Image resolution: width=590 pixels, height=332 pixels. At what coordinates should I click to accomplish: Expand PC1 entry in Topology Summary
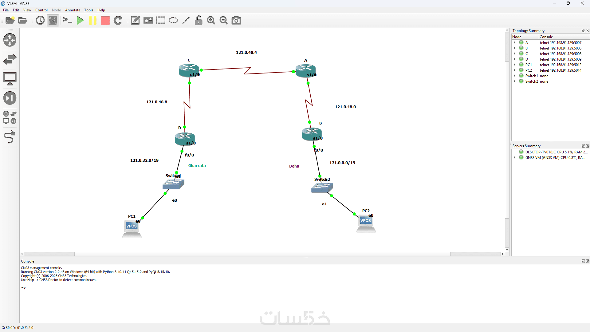pos(515,65)
